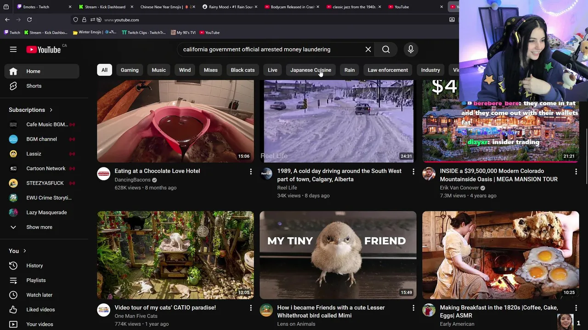Open options for CATIO paradise video

(251, 308)
